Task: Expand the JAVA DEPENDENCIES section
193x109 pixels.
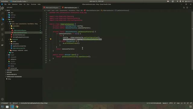Action: click(24, 70)
